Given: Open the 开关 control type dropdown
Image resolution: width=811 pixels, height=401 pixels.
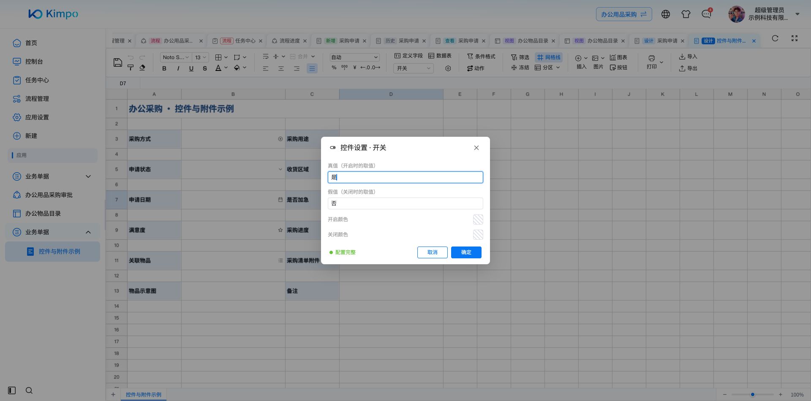Looking at the screenshot, I should (413, 68).
